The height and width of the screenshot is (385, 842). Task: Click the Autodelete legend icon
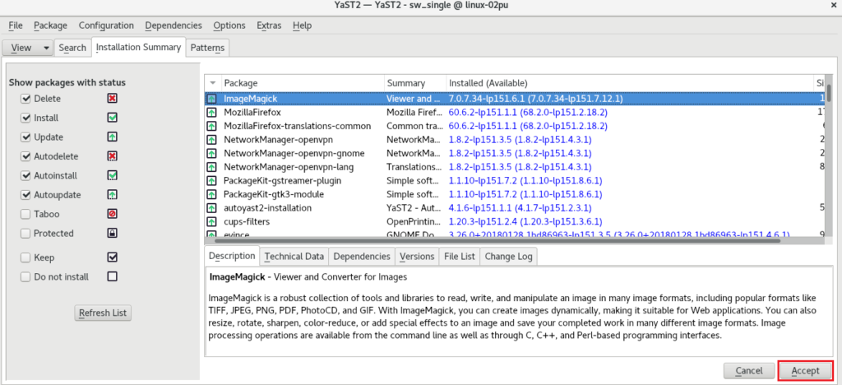(x=112, y=156)
